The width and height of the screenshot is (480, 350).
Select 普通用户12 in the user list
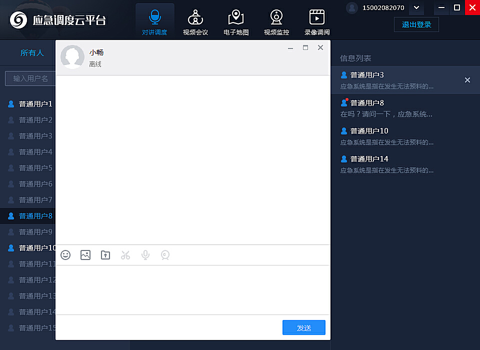(28, 279)
